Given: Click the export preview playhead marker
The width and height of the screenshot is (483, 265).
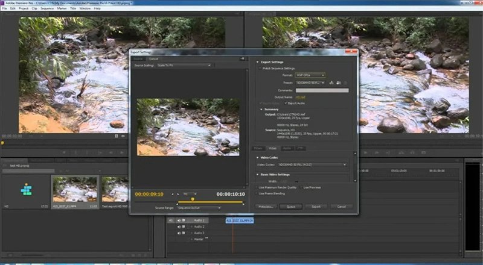Looking at the screenshot, I should [193, 199].
